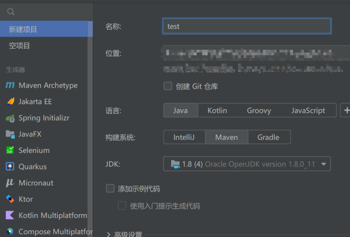Viewport: 350px width, 237px height.
Task: Click the JDK folder icon in dropdown
Action: point(175,164)
